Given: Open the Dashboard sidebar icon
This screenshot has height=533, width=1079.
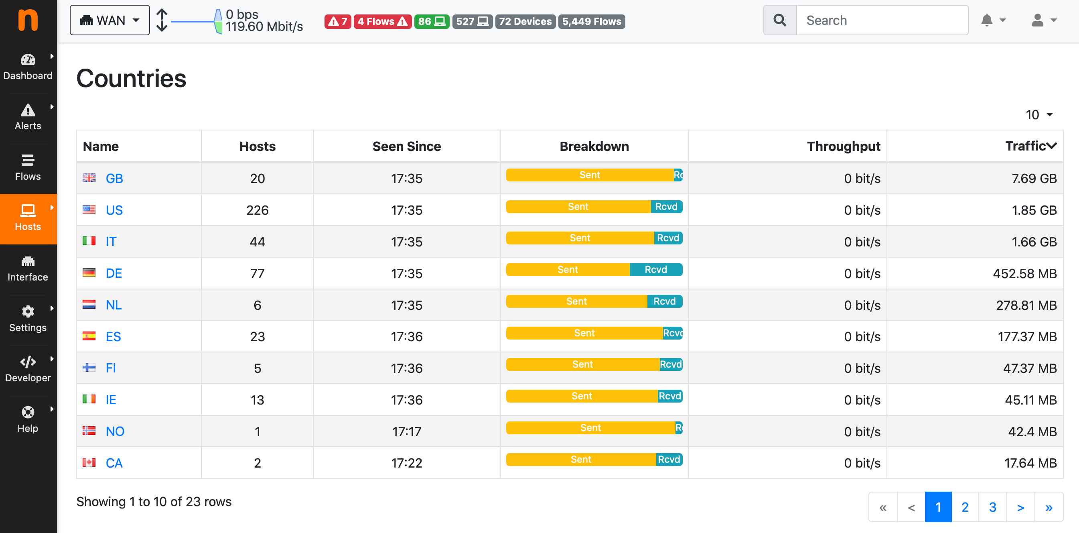Looking at the screenshot, I should coord(28,60).
